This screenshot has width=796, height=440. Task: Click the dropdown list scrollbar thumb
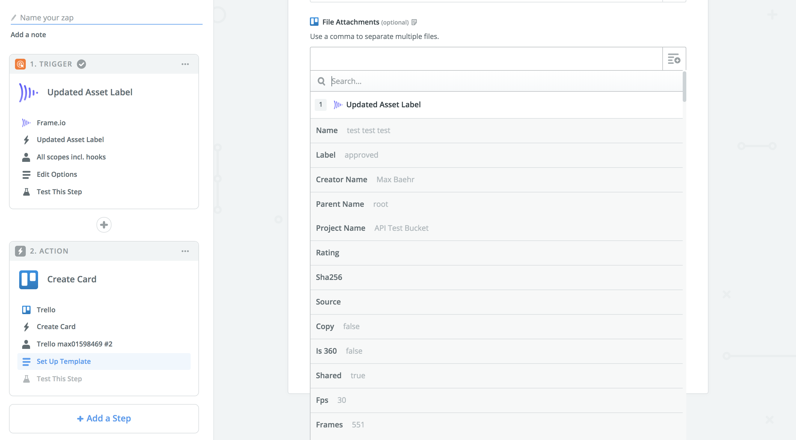click(x=684, y=87)
